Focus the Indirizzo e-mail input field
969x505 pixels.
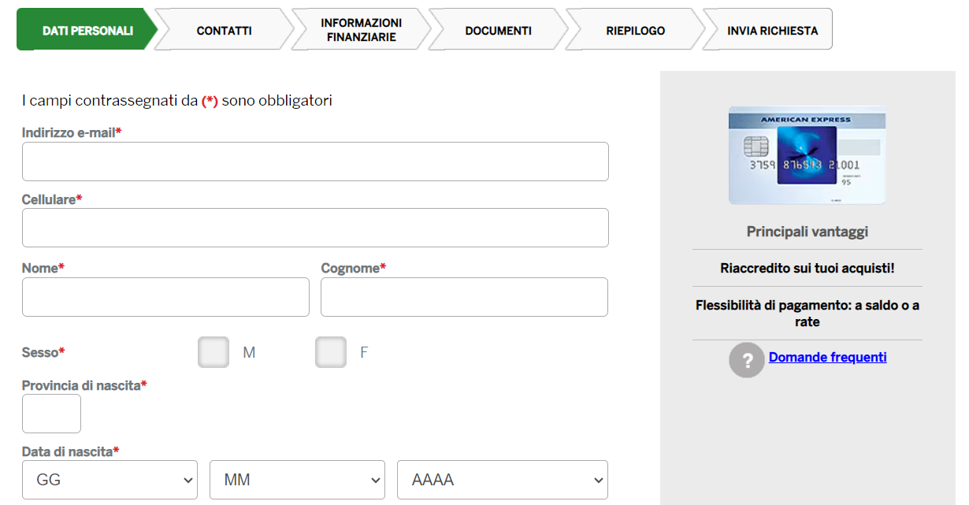click(x=315, y=162)
